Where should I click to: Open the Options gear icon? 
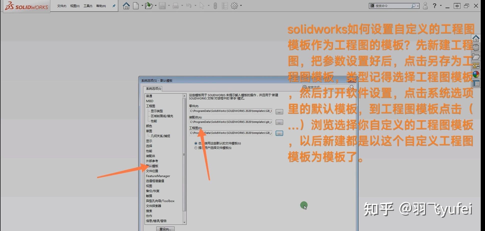[234, 6]
